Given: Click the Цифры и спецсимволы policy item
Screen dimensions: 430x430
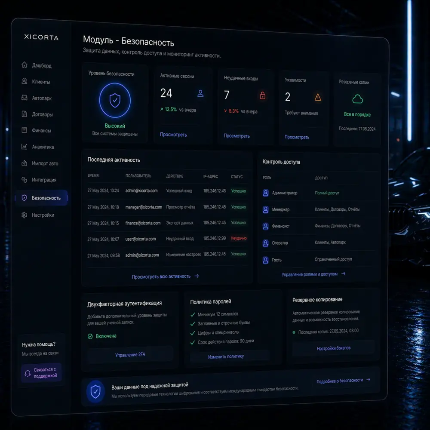Looking at the screenshot, I should pos(218,332).
